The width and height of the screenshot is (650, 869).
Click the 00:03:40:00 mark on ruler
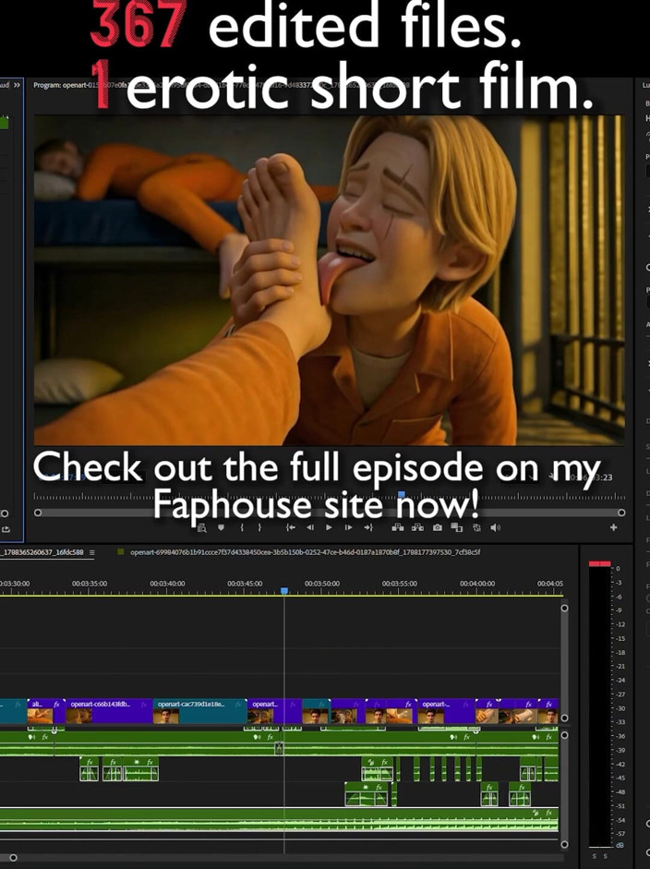[x=167, y=584]
